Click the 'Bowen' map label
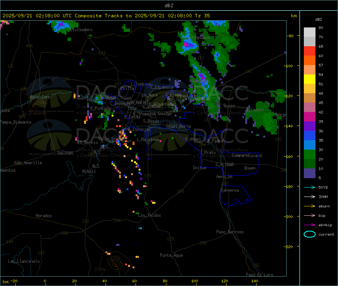The image size is (338, 286). click(250, 168)
